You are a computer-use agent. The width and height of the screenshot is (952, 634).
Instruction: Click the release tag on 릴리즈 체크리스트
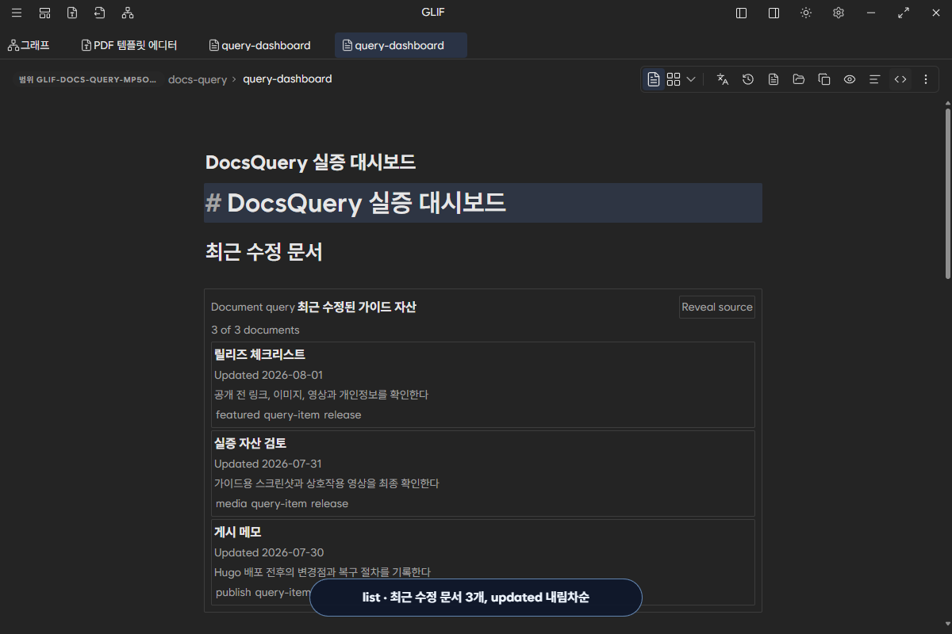coord(343,414)
